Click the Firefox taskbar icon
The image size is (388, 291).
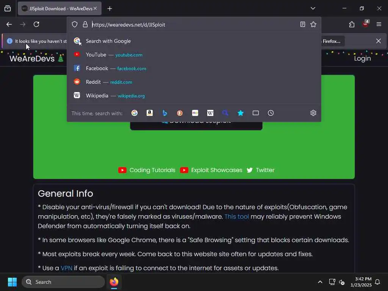(x=114, y=282)
